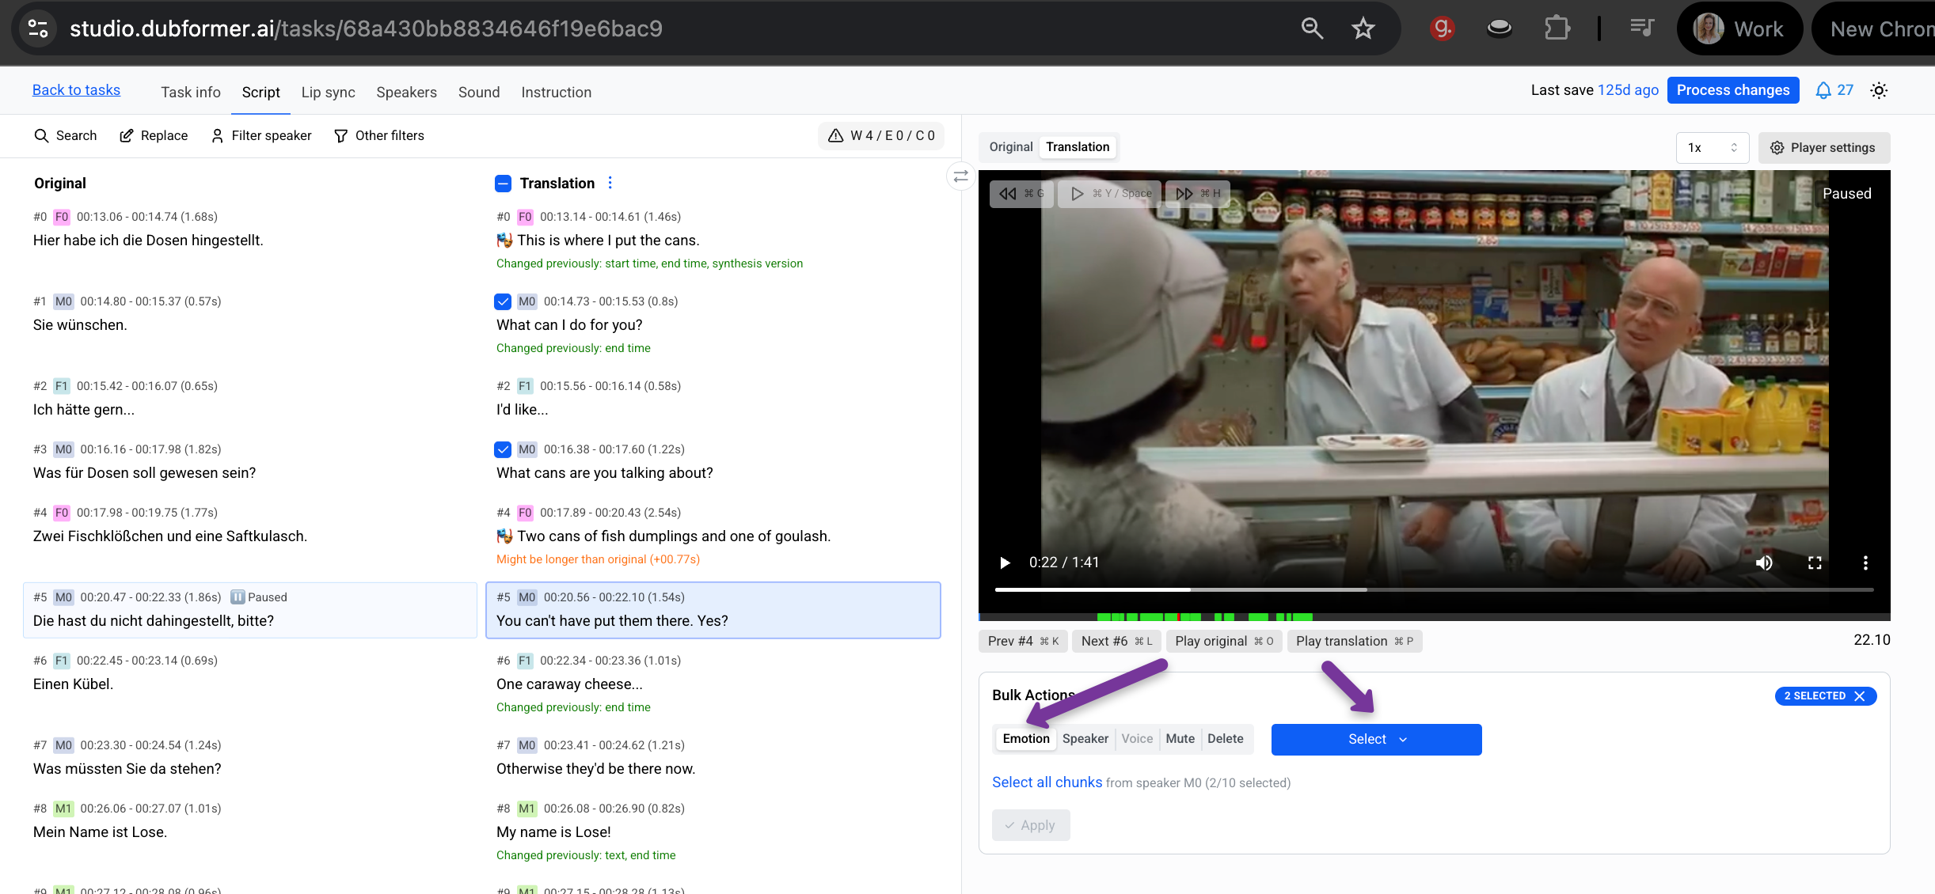Select translation text "I'd like..."

[523, 410]
